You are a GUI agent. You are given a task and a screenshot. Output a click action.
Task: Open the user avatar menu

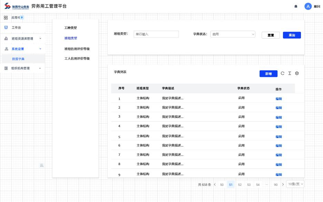click(308, 6)
